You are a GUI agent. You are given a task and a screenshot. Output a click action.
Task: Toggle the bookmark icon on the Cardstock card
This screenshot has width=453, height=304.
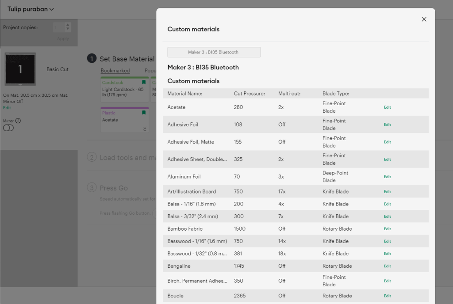[144, 82]
